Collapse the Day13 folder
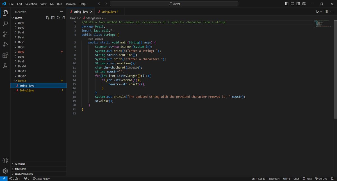The width and height of the screenshot is (337, 181). [x=21, y=81]
